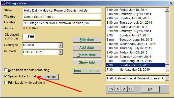The height and width of the screenshot is (98, 174).
Task: Click the date list scroll up arrow
Action: 167,10
